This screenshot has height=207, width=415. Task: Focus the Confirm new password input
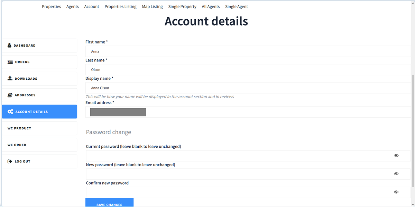coord(248,192)
